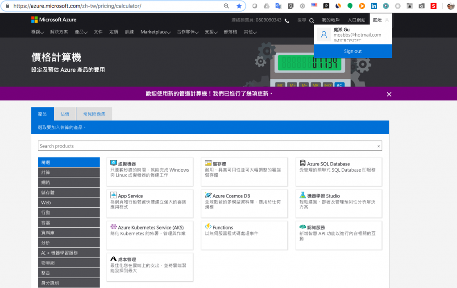The image size is (457, 288).
Task: Click the phone icon next to sales number
Action: [287, 21]
